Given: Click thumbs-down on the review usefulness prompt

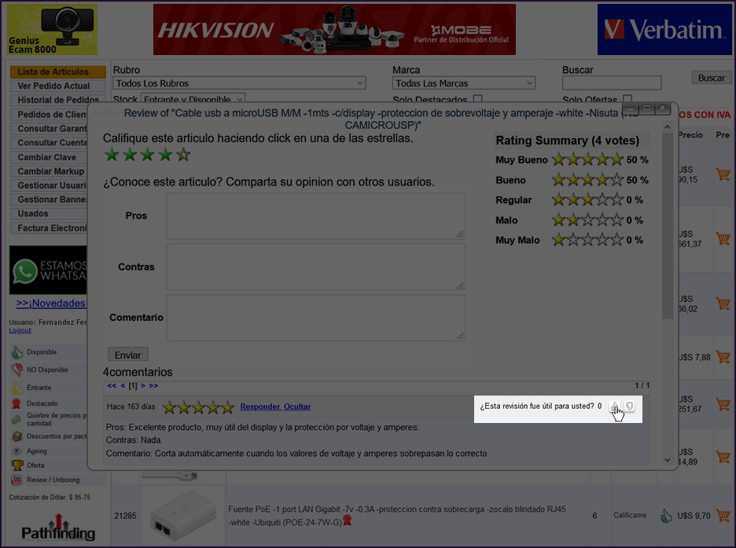Looking at the screenshot, I should pyautogui.click(x=630, y=406).
